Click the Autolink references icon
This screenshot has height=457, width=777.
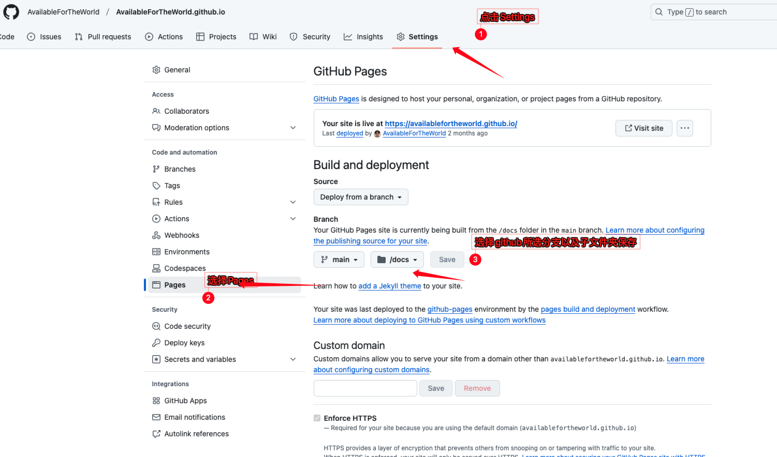point(156,434)
